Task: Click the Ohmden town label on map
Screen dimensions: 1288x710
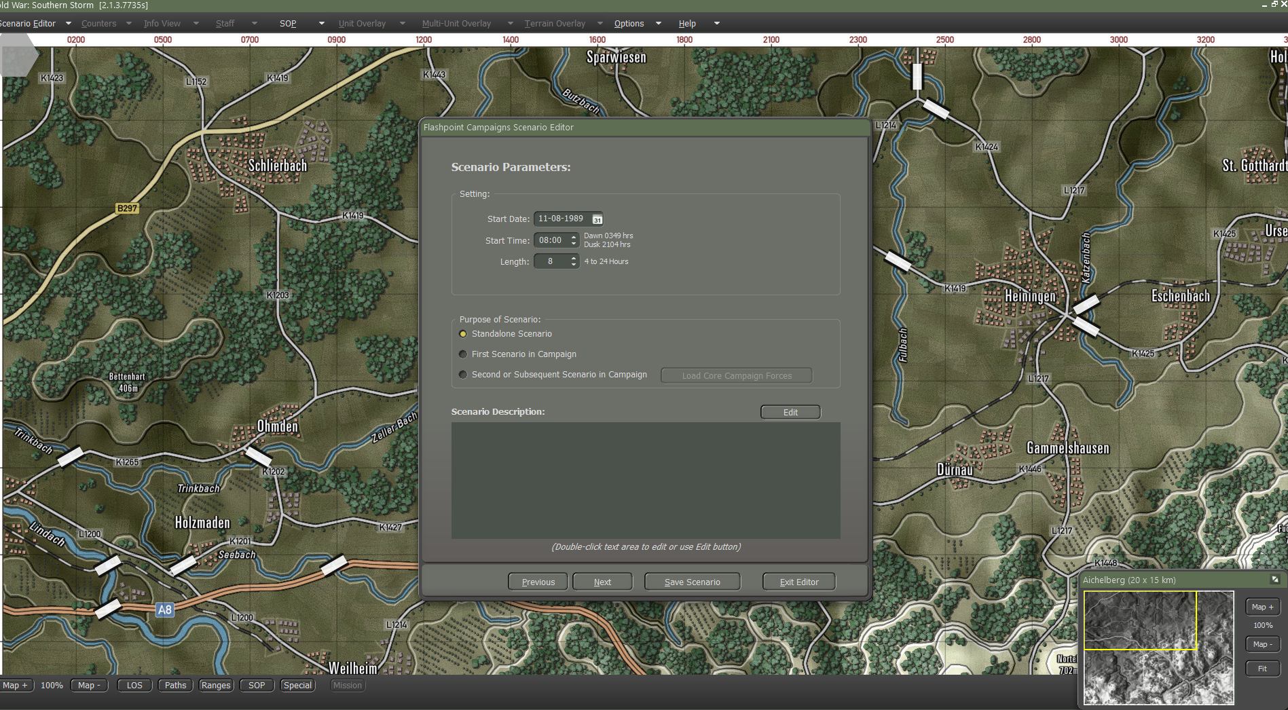Action: tap(277, 426)
